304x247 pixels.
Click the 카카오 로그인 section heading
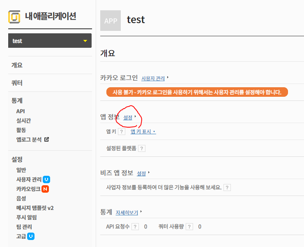(119, 78)
